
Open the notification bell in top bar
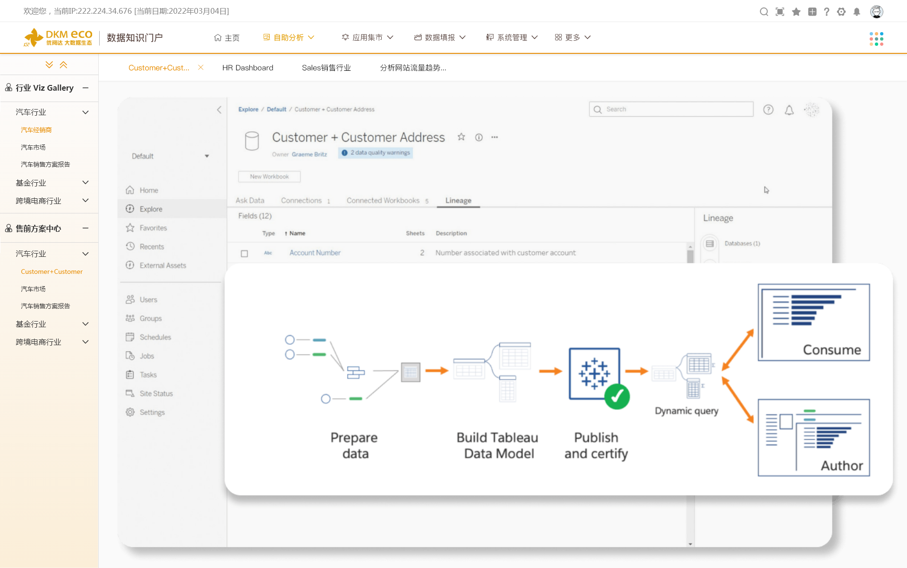coord(857,12)
